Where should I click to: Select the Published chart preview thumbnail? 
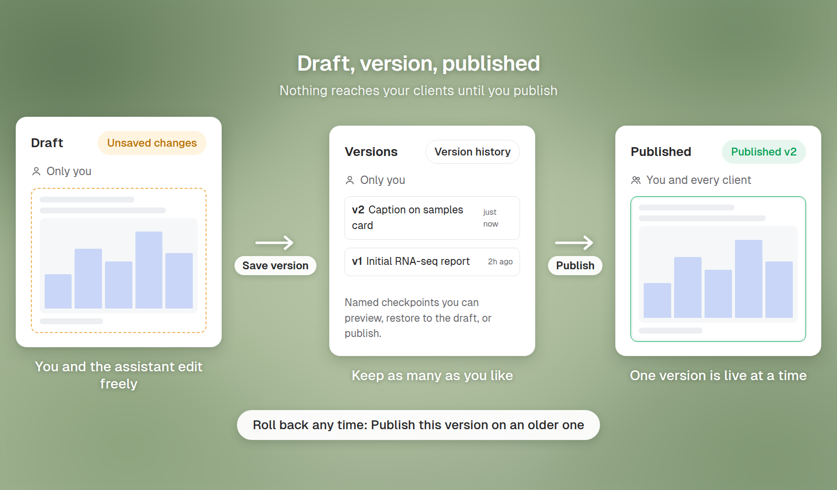point(718,269)
